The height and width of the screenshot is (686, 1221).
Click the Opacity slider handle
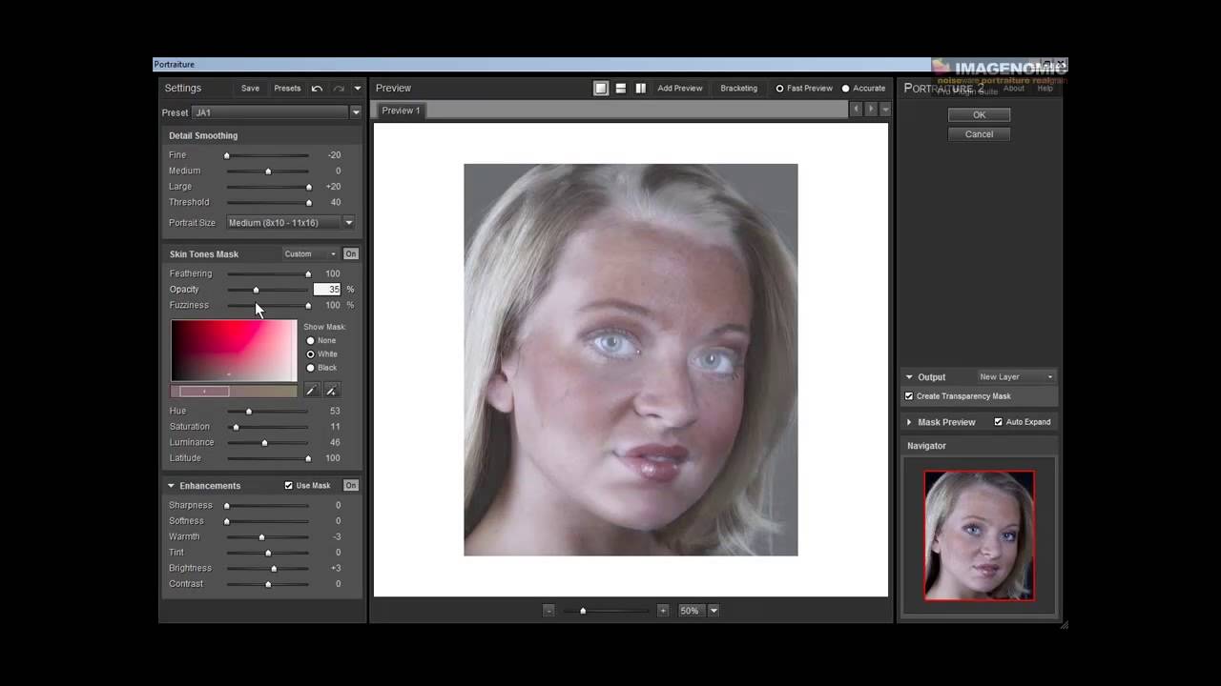pyautogui.click(x=256, y=290)
